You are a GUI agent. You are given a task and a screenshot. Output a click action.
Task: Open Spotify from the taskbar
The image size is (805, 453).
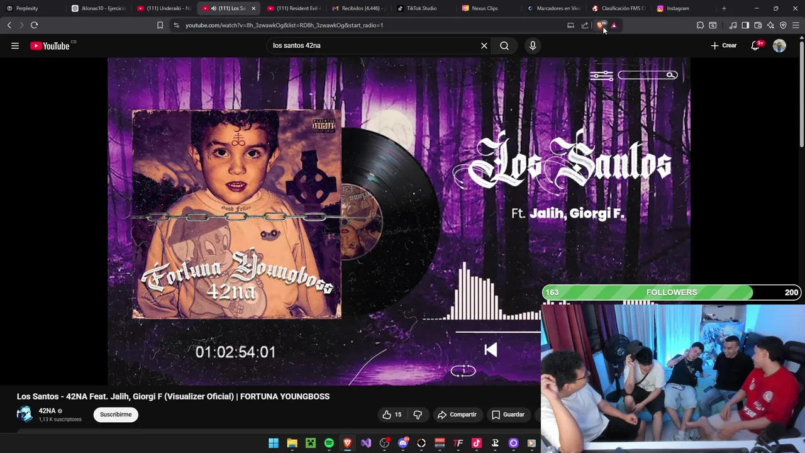tap(329, 443)
